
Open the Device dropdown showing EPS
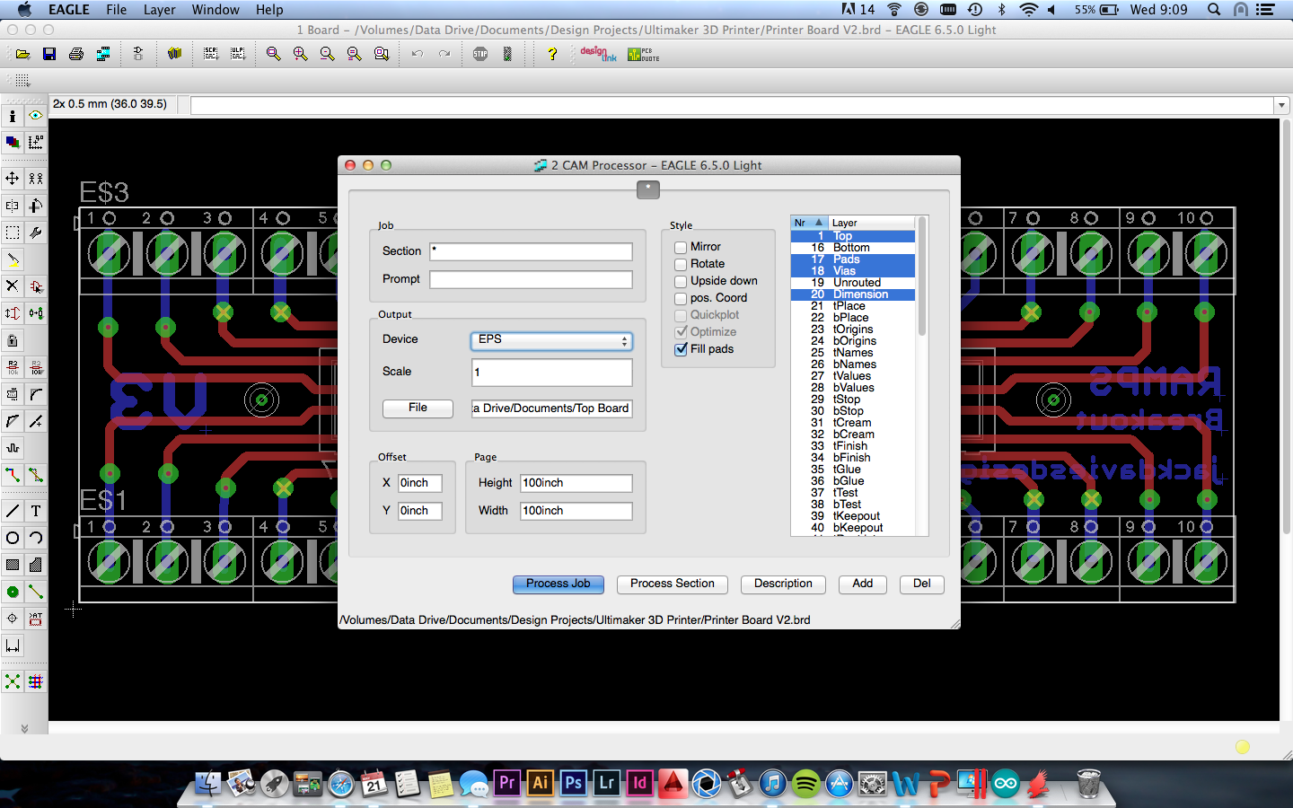551,340
